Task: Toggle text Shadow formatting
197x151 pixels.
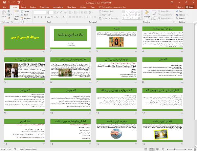Action: click(x=45, y=17)
